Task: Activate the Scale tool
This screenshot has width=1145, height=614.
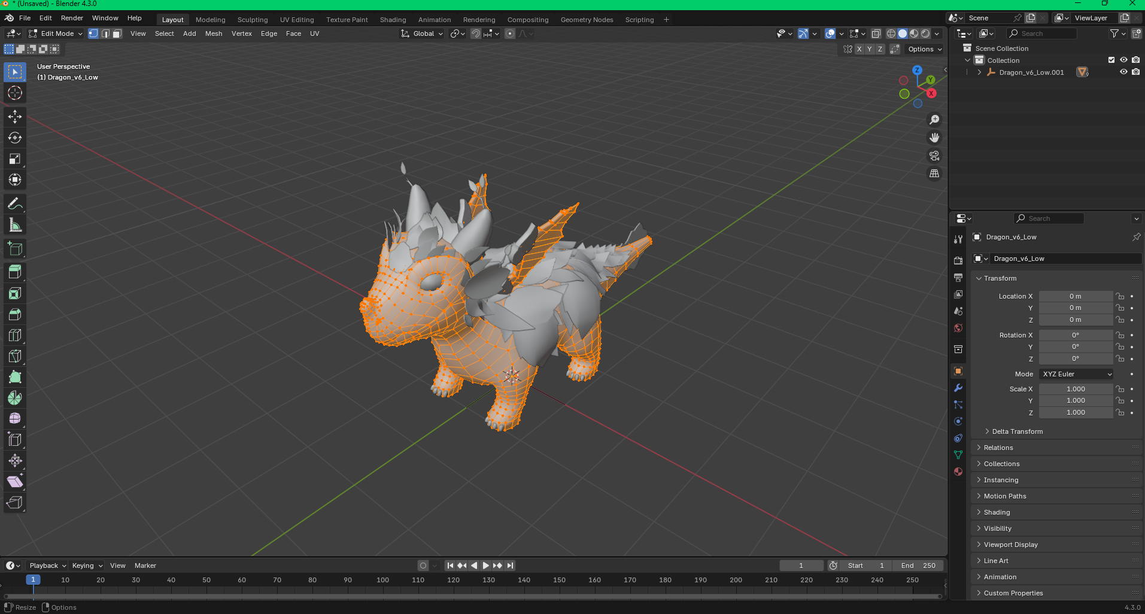Action: [x=15, y=159]
